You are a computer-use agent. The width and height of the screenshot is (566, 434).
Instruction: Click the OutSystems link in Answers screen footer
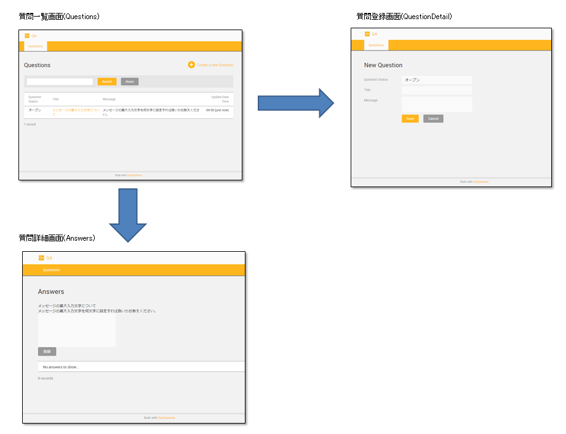tap(166, 418)
